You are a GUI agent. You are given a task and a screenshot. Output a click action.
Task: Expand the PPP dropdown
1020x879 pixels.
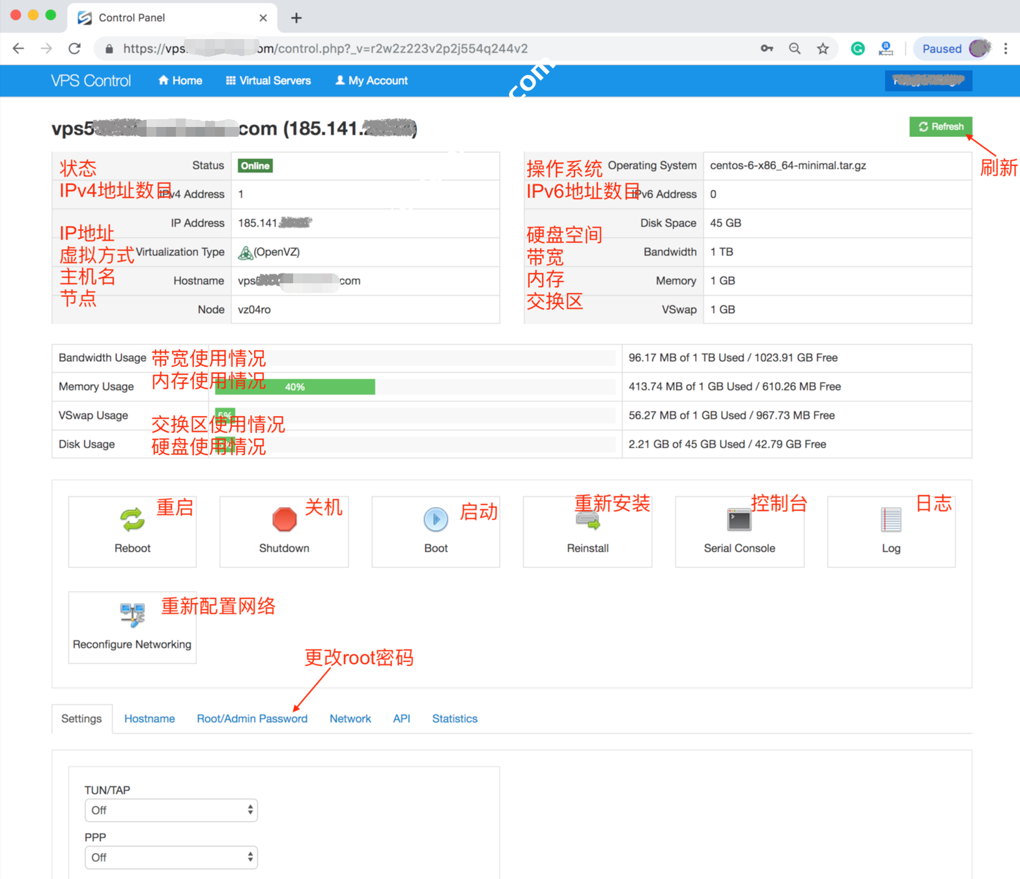tap(171, 858)
